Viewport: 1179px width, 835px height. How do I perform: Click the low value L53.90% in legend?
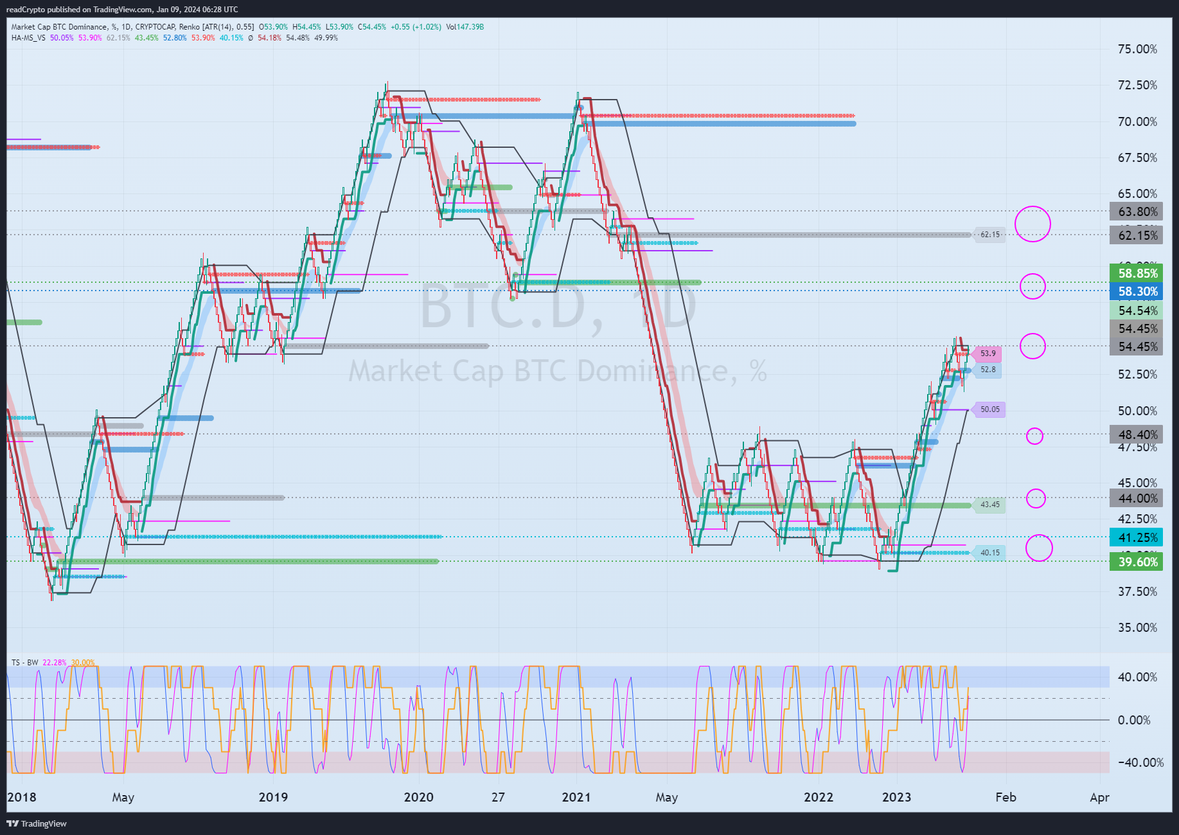point(339,27)
